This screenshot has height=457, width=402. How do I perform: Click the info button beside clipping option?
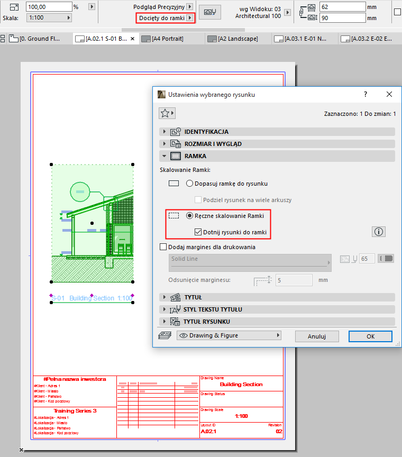tap(379, 232)
